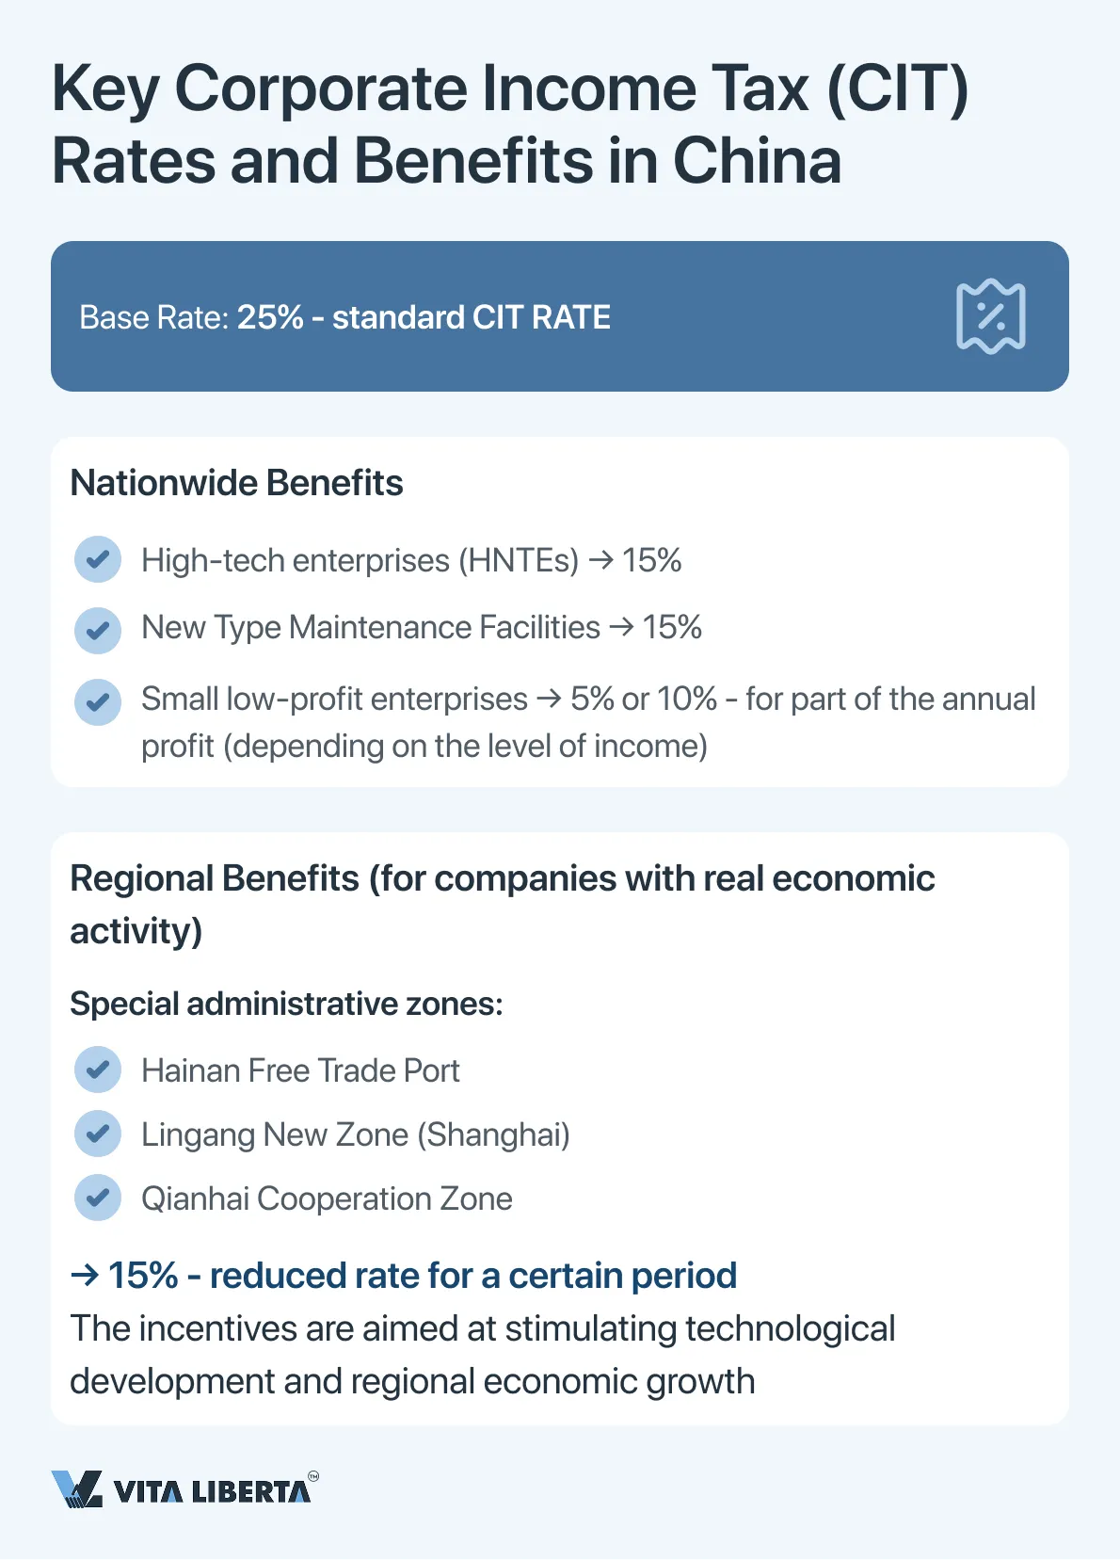The width and height of the screenshot is (1120, 1560).
Task: Click the percent coupon icon in banner
Action: click(990, 316)
